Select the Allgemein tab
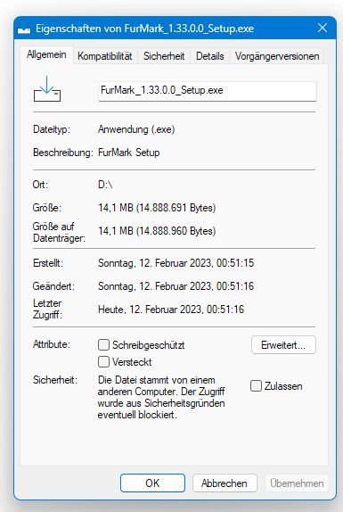The image size is (343, 512). (x=46, y=54)
